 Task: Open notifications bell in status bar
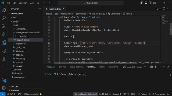(168, 94)
